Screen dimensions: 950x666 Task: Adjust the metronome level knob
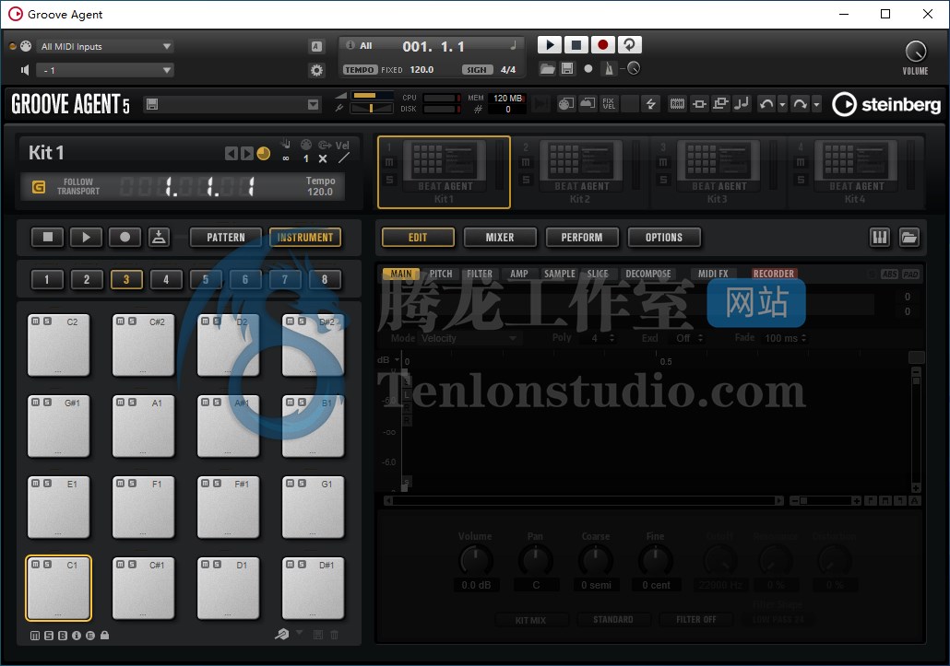[633, 68]
